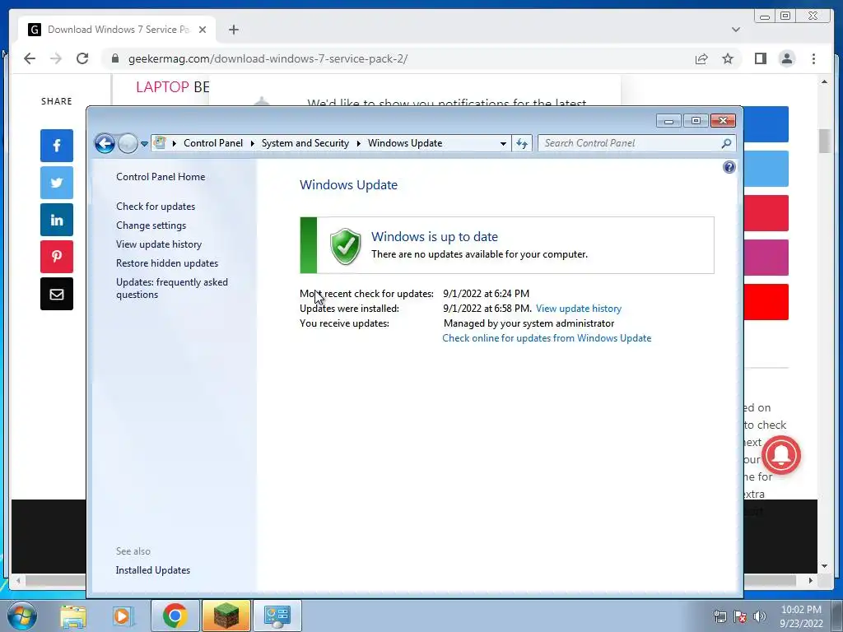Click the Control Panel icon in address bar

click(159, 143)
